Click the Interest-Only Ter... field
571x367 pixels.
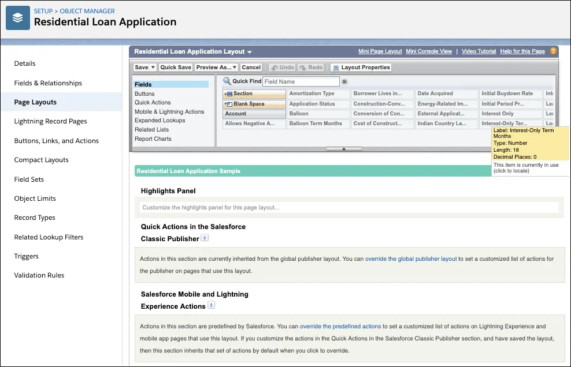(510, 123)
